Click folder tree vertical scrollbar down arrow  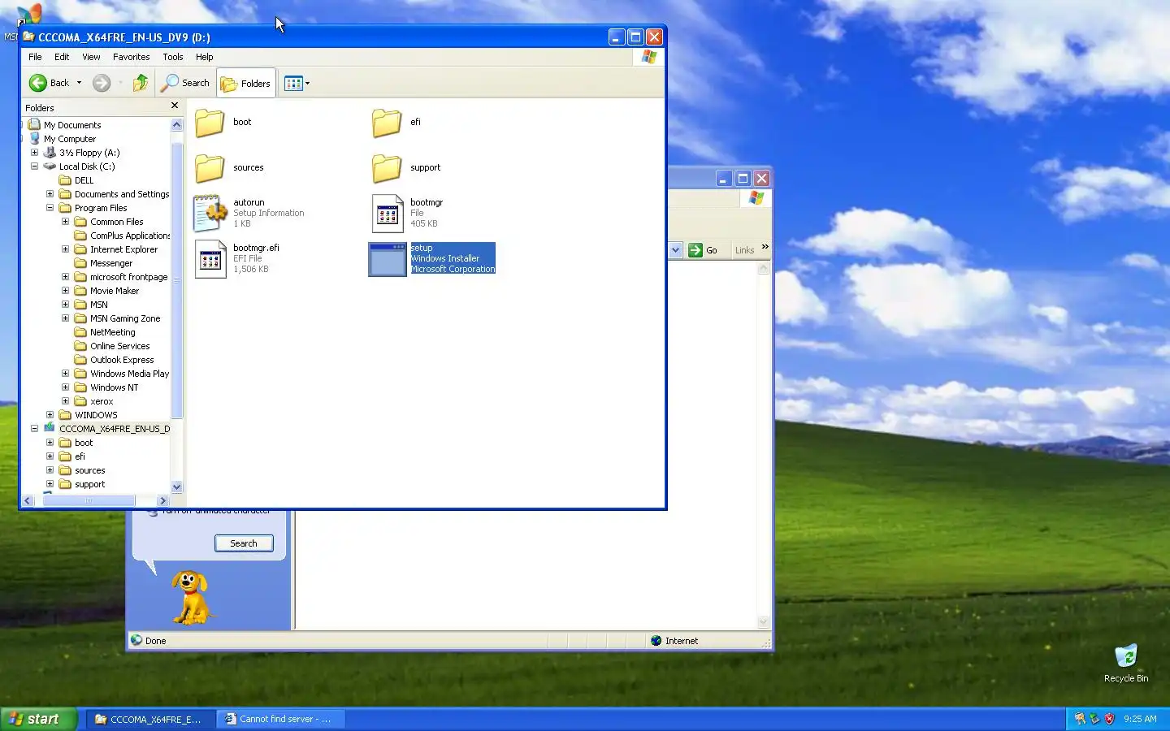click(177, 487)
